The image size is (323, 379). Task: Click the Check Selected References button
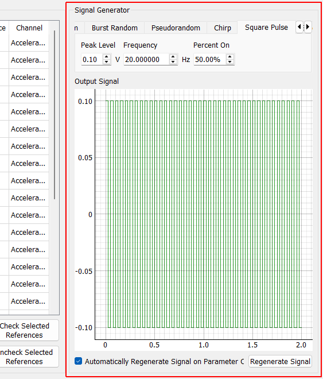pyautogui.click(x=29, y=330)
